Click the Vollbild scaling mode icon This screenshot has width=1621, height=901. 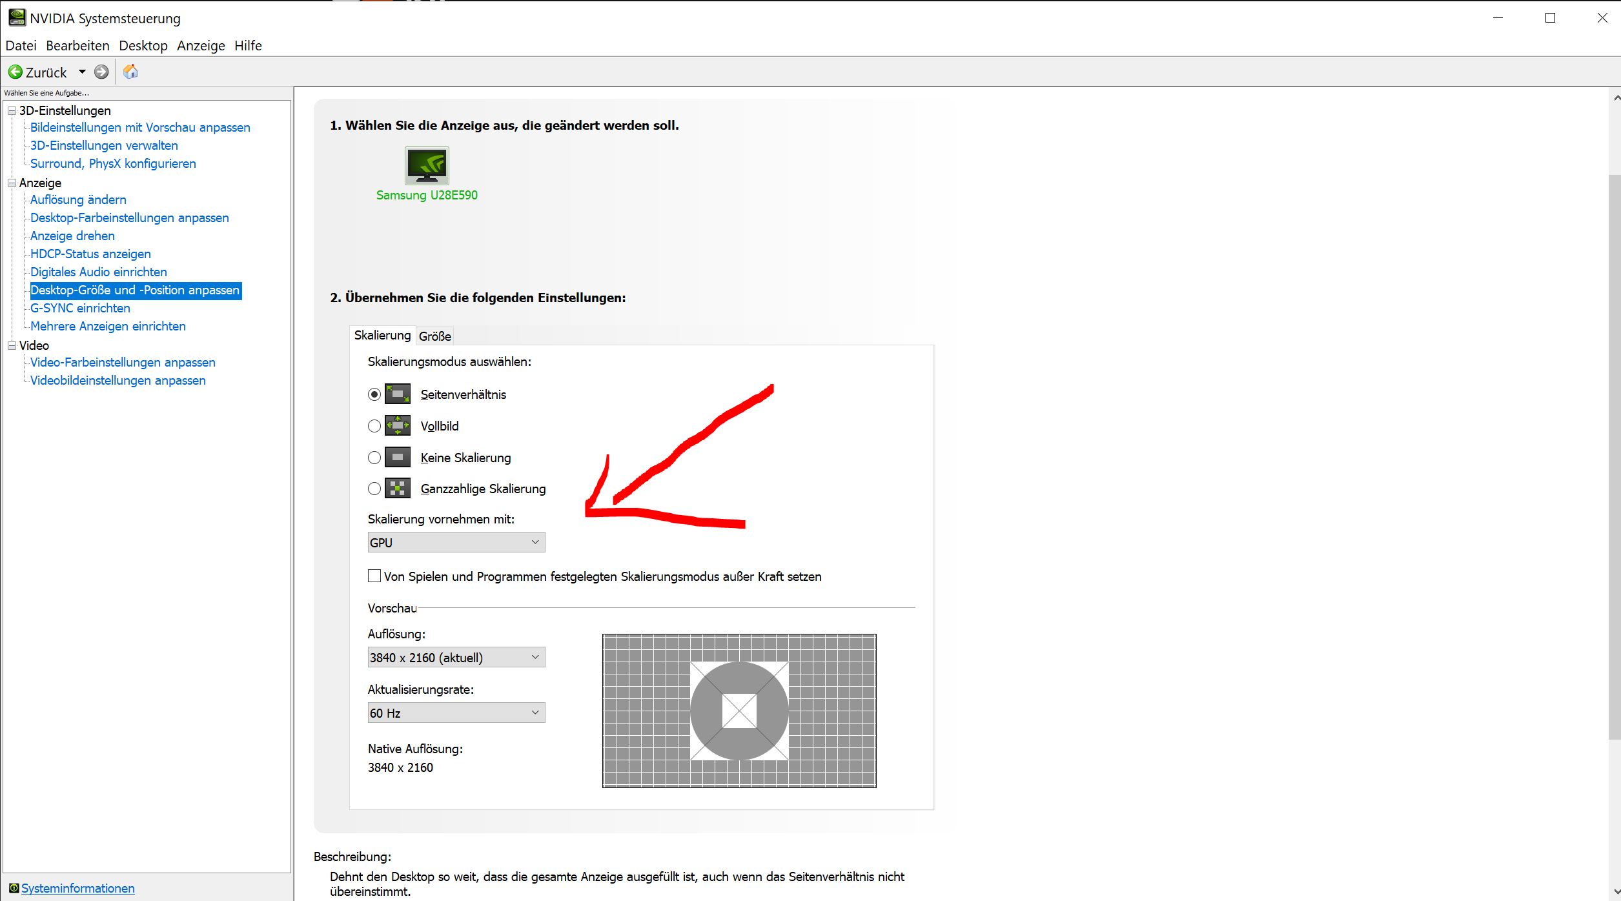398,425
